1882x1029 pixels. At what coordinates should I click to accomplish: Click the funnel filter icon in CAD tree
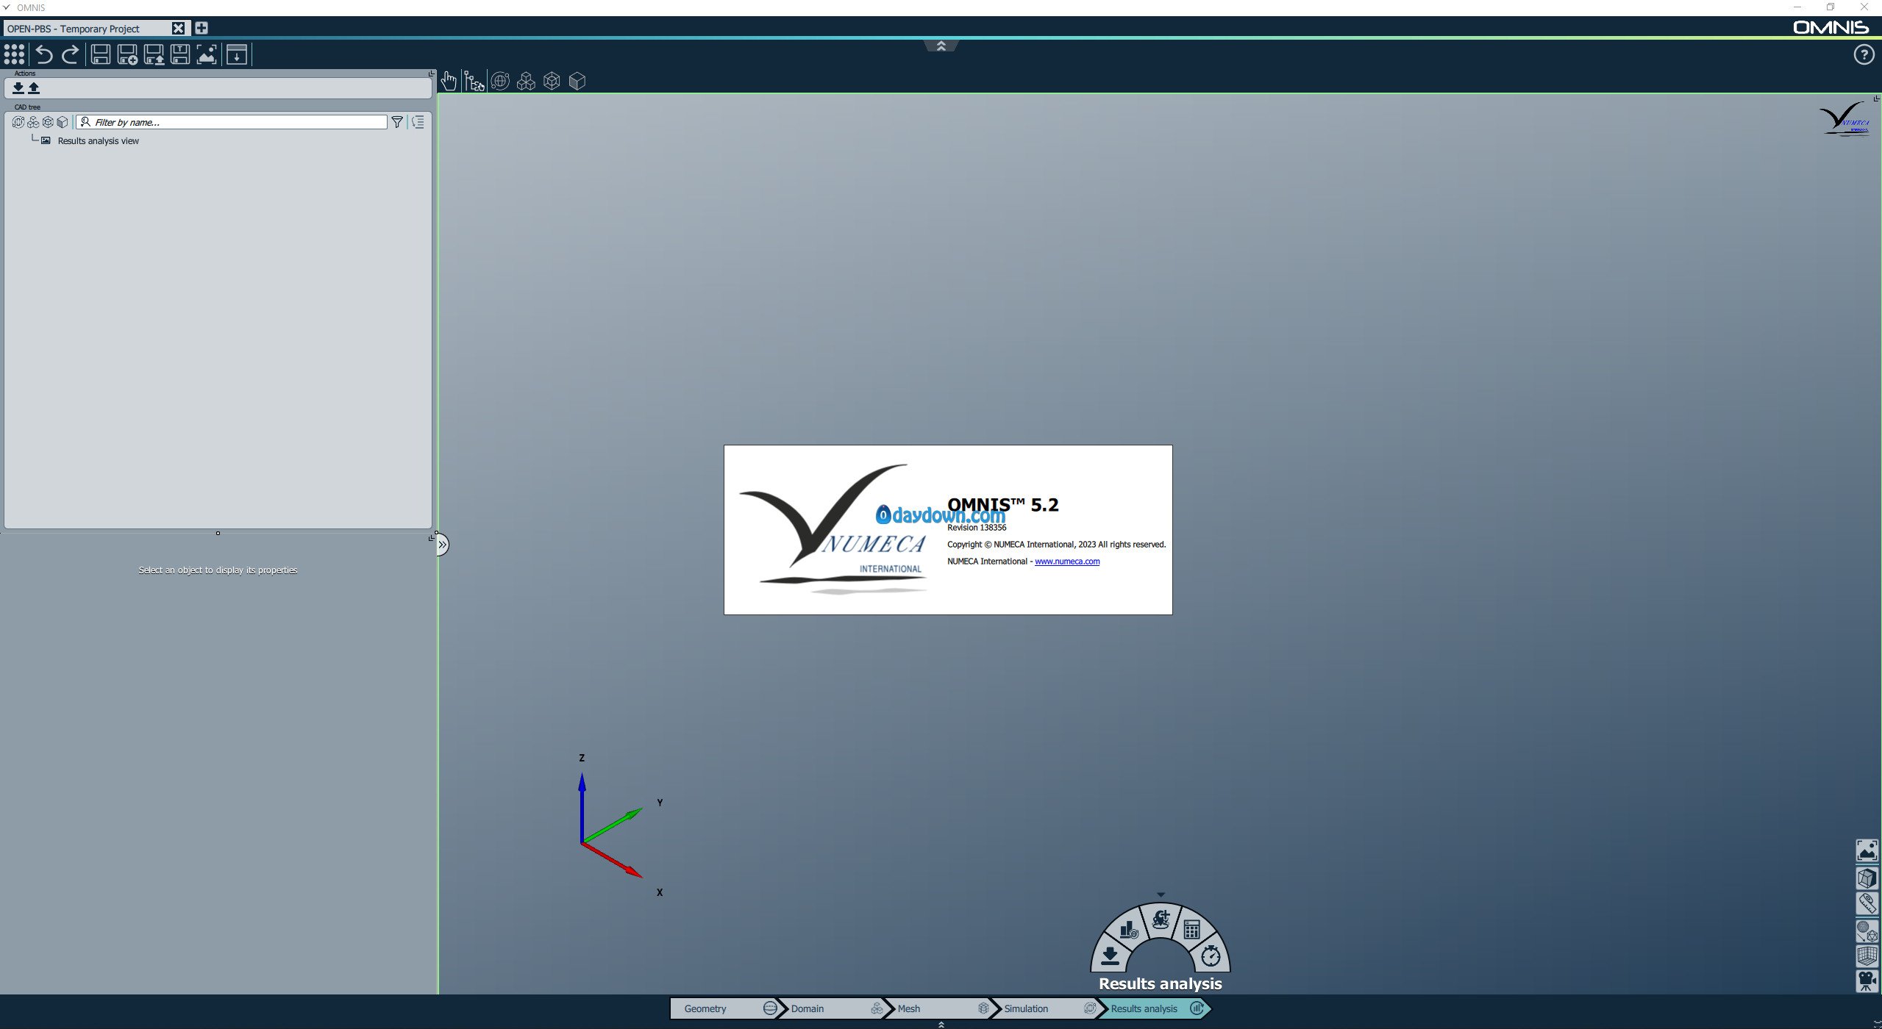pyautogui.click(x=397, y=122)
